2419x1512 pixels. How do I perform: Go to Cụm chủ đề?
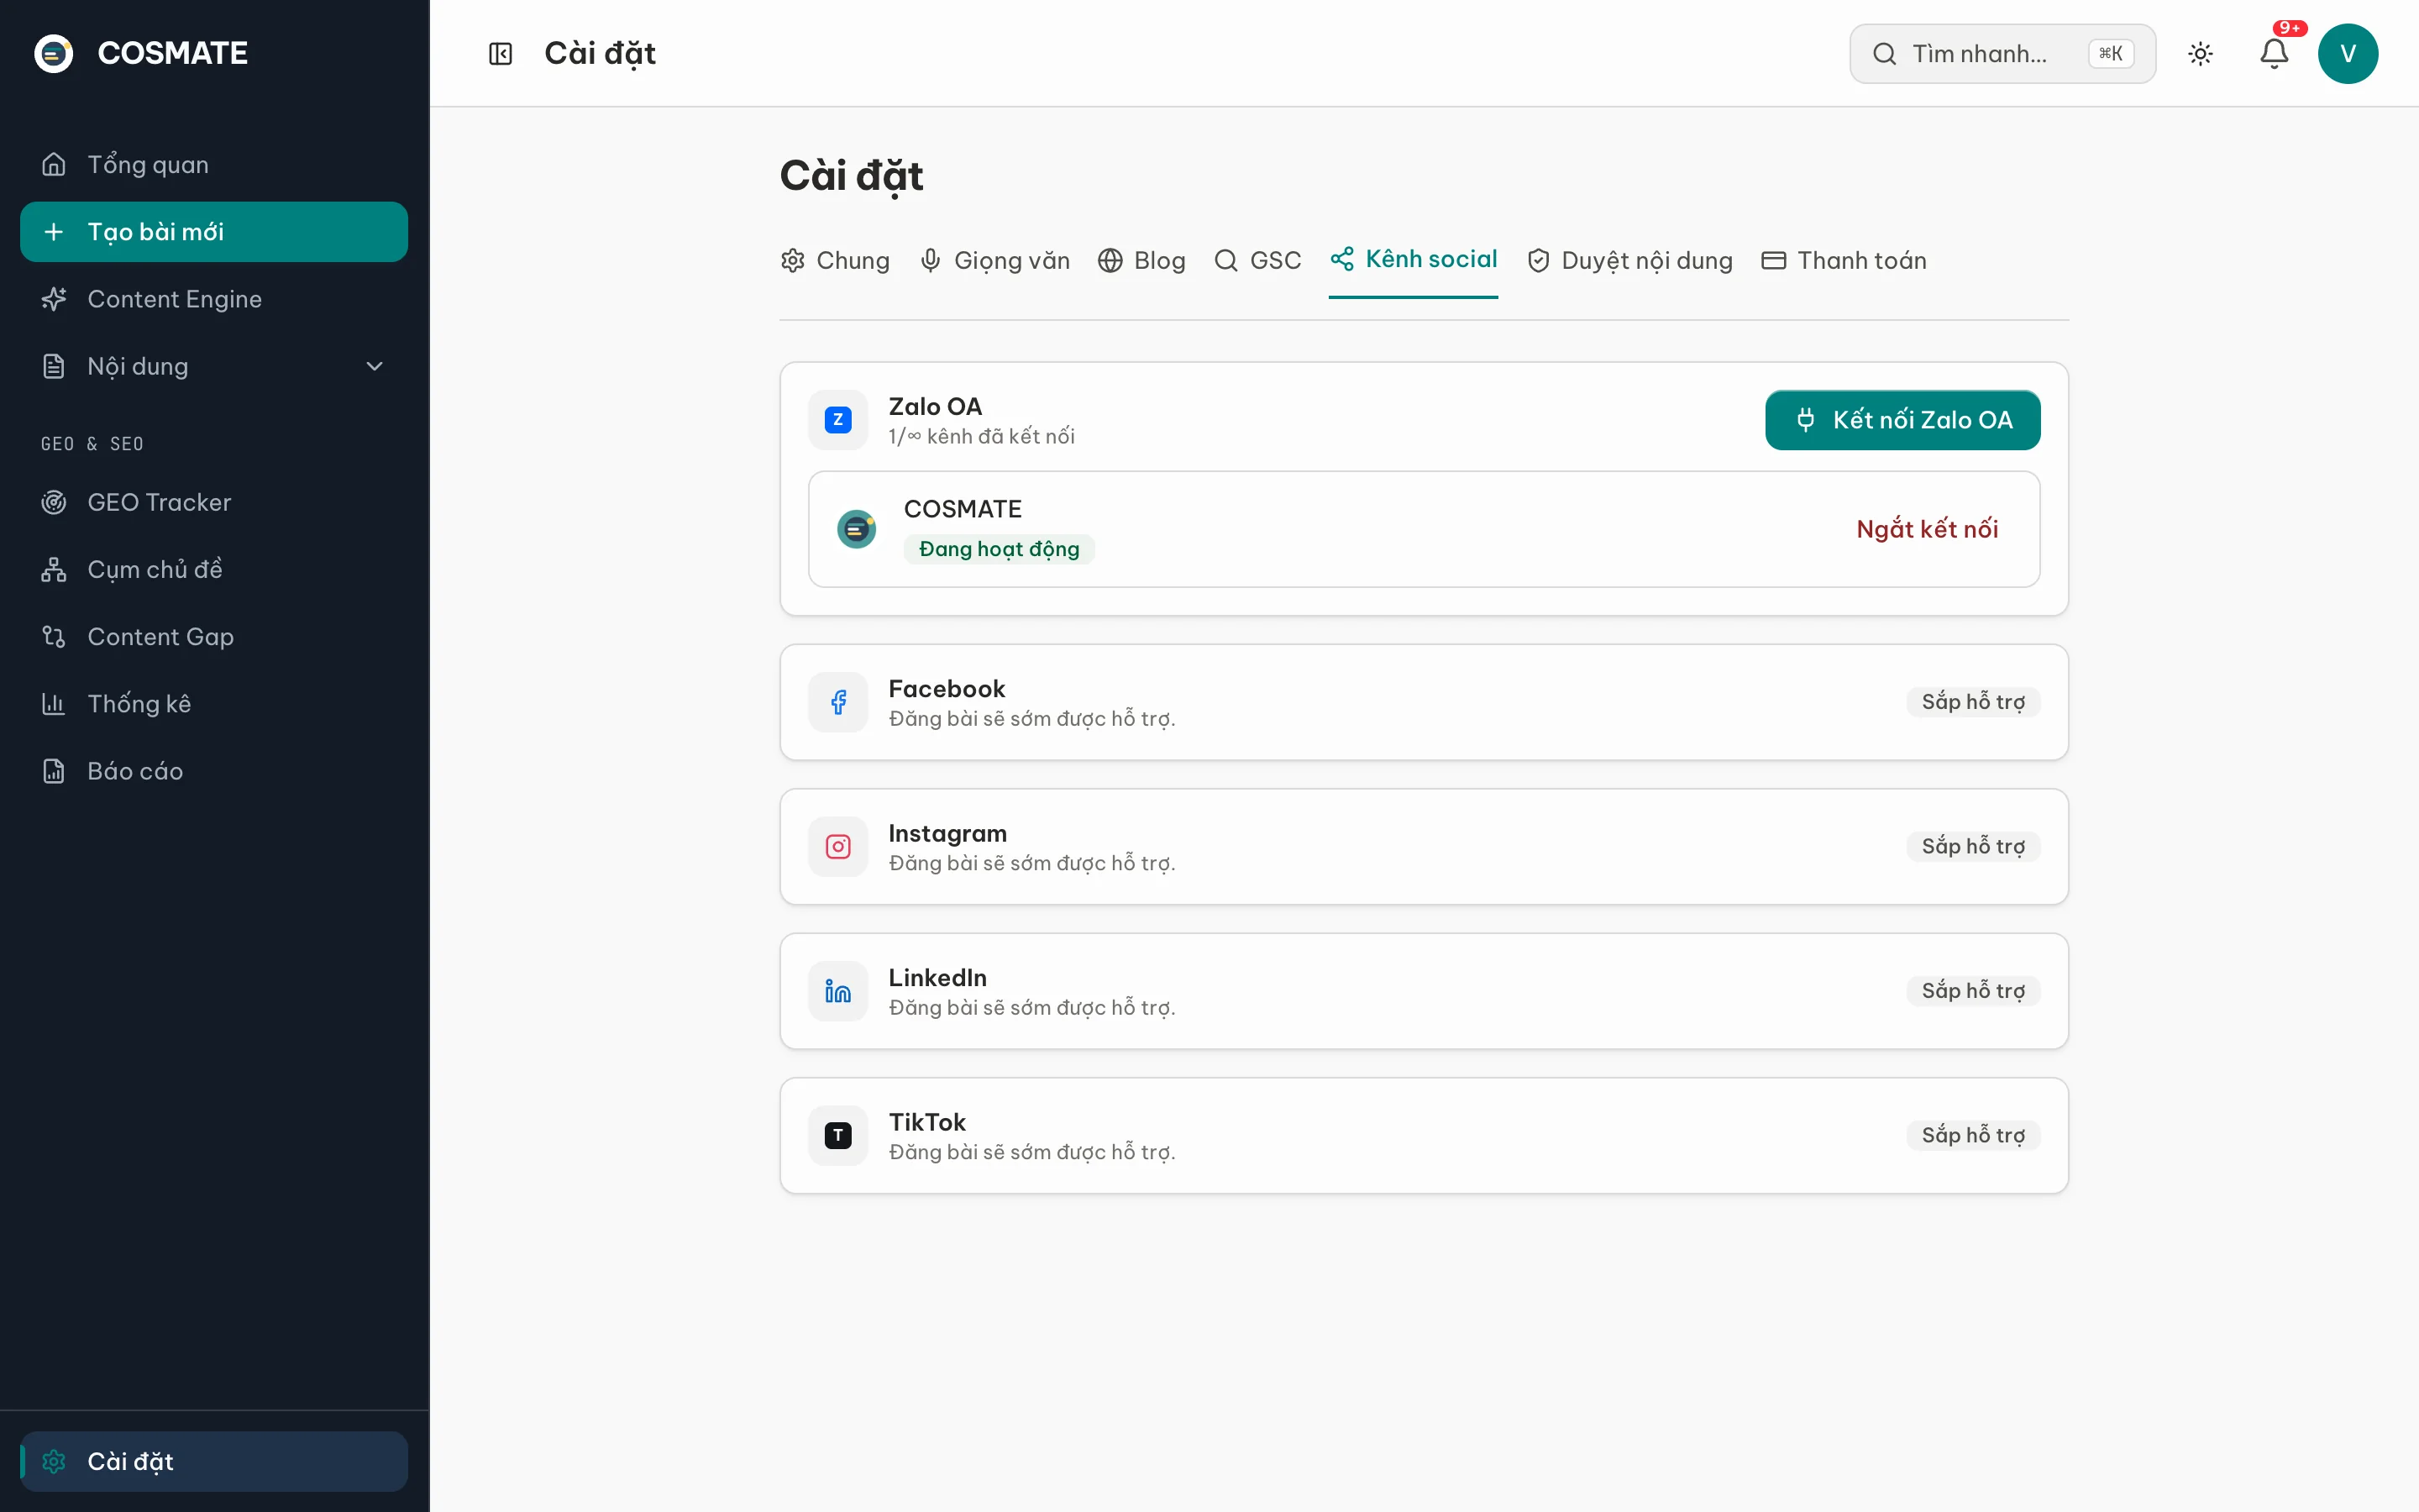[214, 569]
